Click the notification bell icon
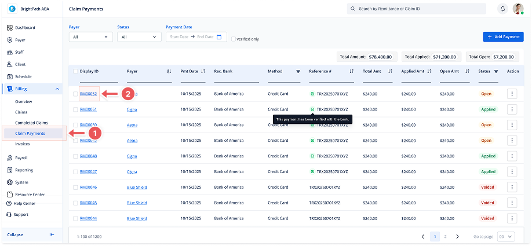Image resolution: width=532 pixels, height=246 pixels. point(502,9)
